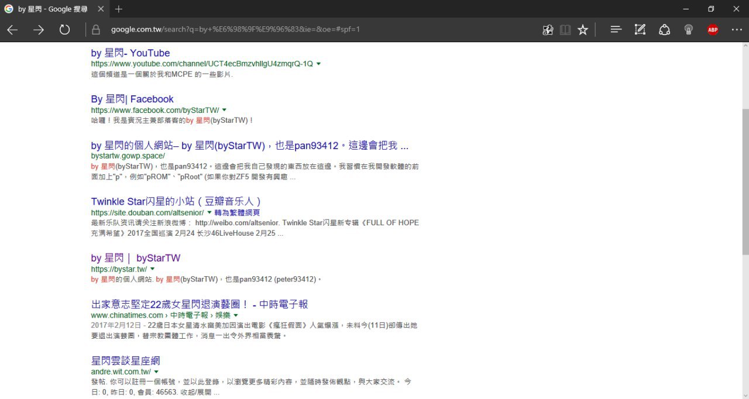Open the 'By 星閃| Facebook' search result
The image size is (749, 399).
pos(132,99)
